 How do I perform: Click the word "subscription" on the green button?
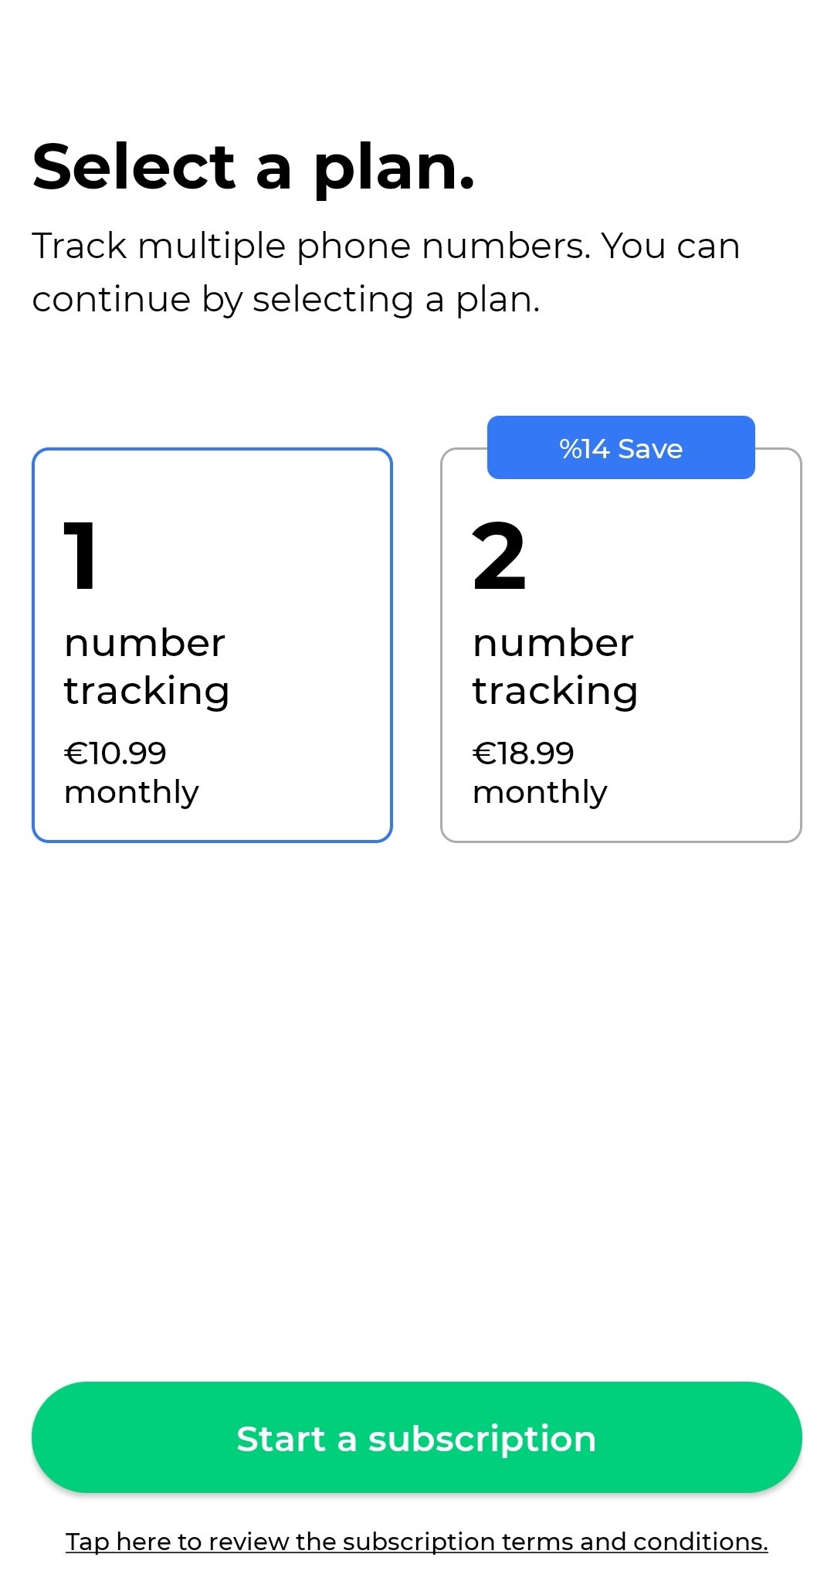[x=482, y=1439]
